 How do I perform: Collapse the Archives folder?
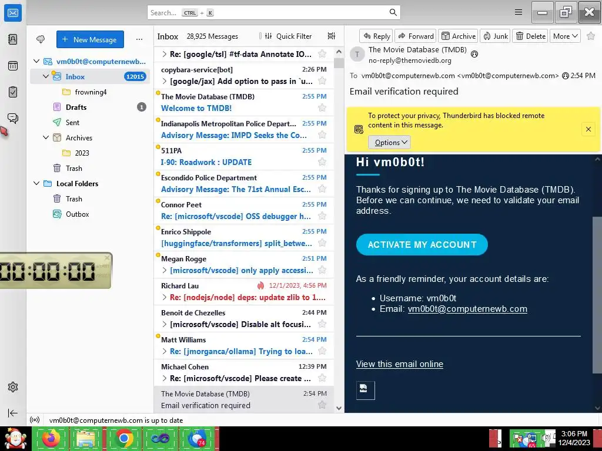coord(46,137)
